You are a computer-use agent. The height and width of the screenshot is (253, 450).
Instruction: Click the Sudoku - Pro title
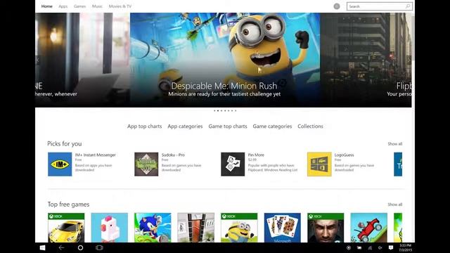click(x=173, y=155)
